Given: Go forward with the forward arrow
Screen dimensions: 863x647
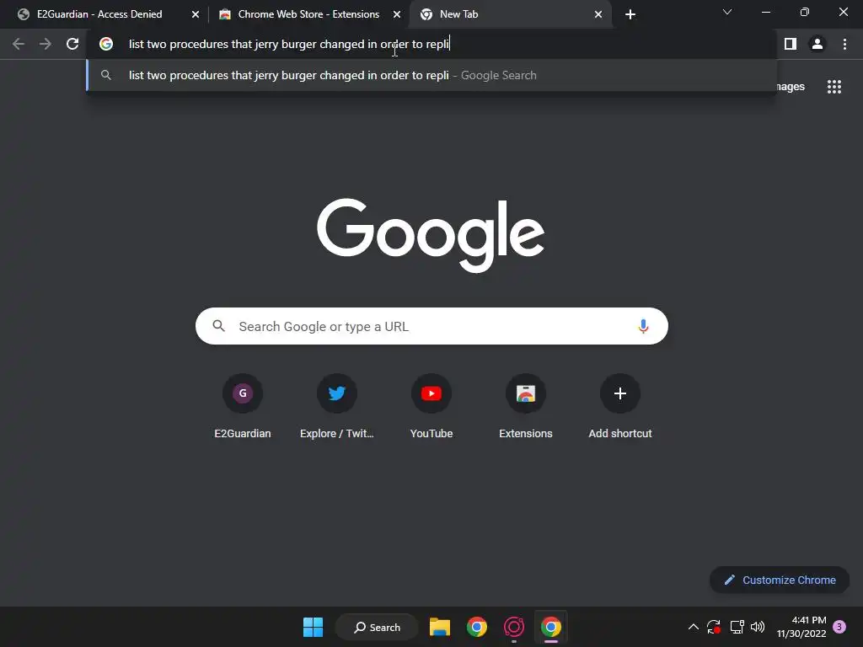Looking at the screenshot, I should [46, 44].
